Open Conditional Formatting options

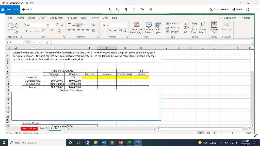(137, 28)
